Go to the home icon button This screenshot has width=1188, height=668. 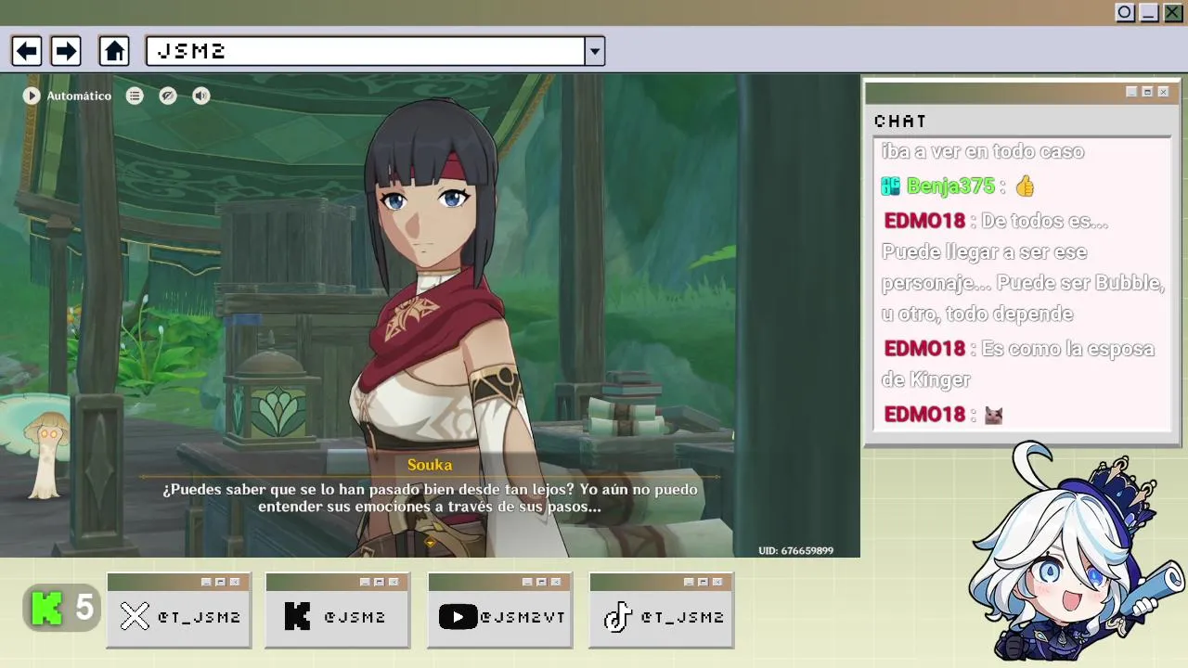(114, 50)
